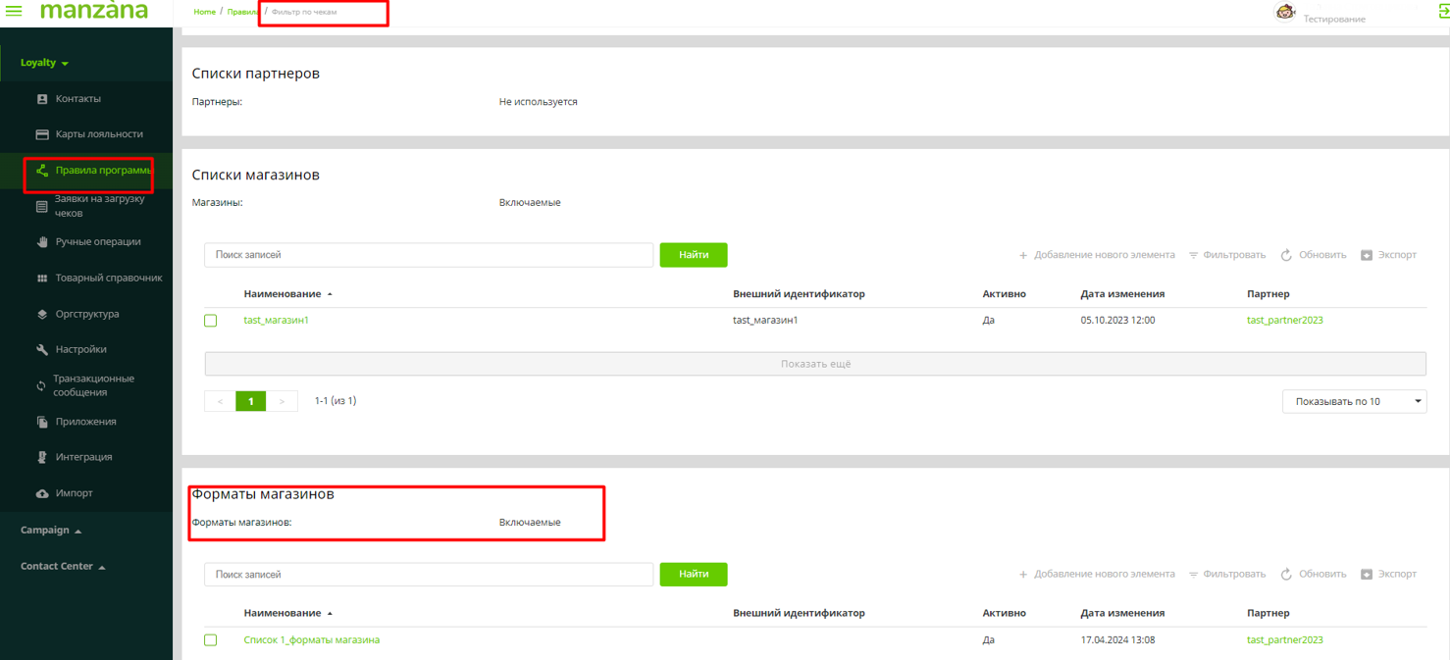Click the user avatar icon
This screenshot has height=660, width=1450.
[x=1284, y=12]
